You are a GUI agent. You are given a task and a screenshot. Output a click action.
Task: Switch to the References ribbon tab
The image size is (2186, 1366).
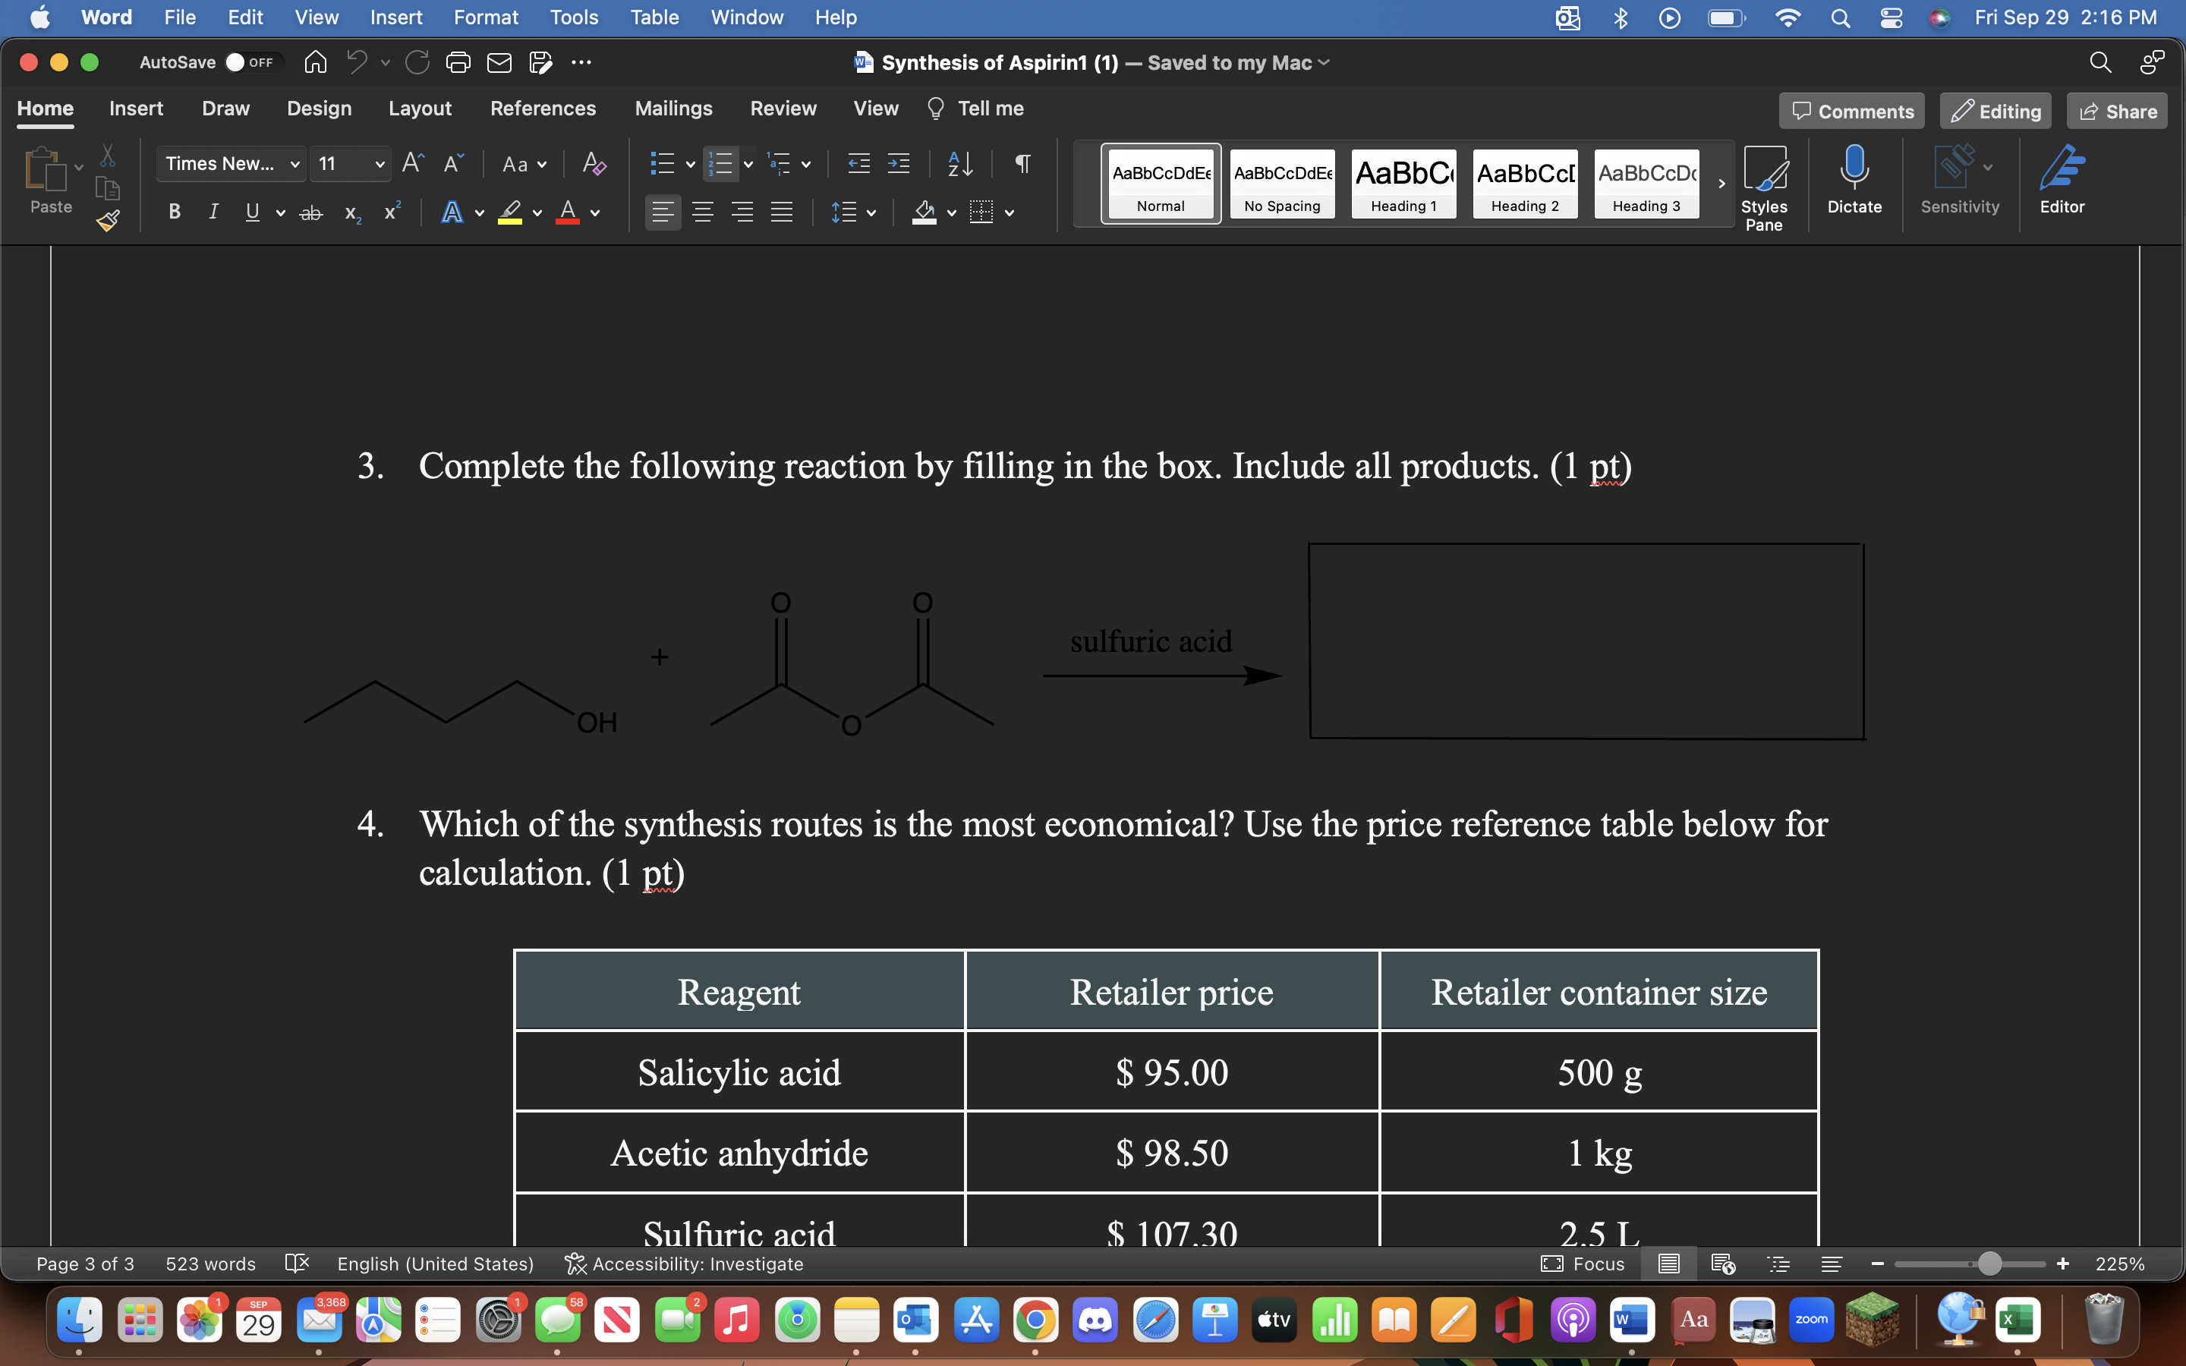point(543,109)
